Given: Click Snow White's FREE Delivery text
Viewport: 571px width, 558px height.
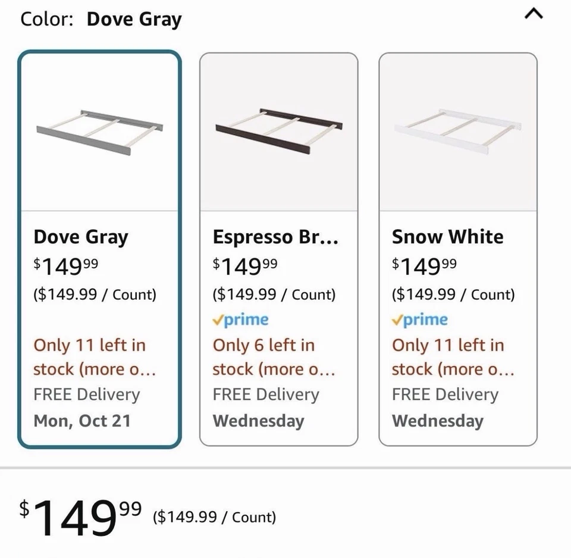Looking at the screenshot, I should [x=445, y=394].
